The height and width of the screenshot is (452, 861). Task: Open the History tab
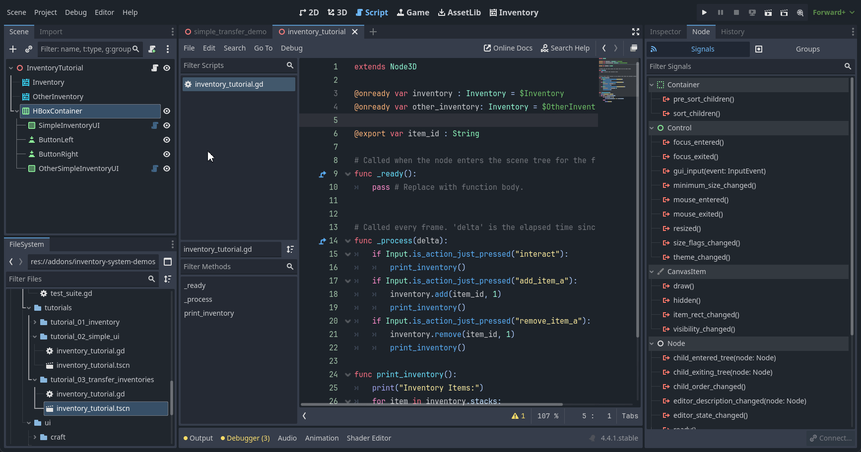pyautogui.click(x=732, y=32)
